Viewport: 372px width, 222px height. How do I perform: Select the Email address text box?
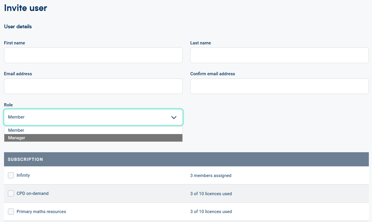pyautogui.click(x=93, y=86)
